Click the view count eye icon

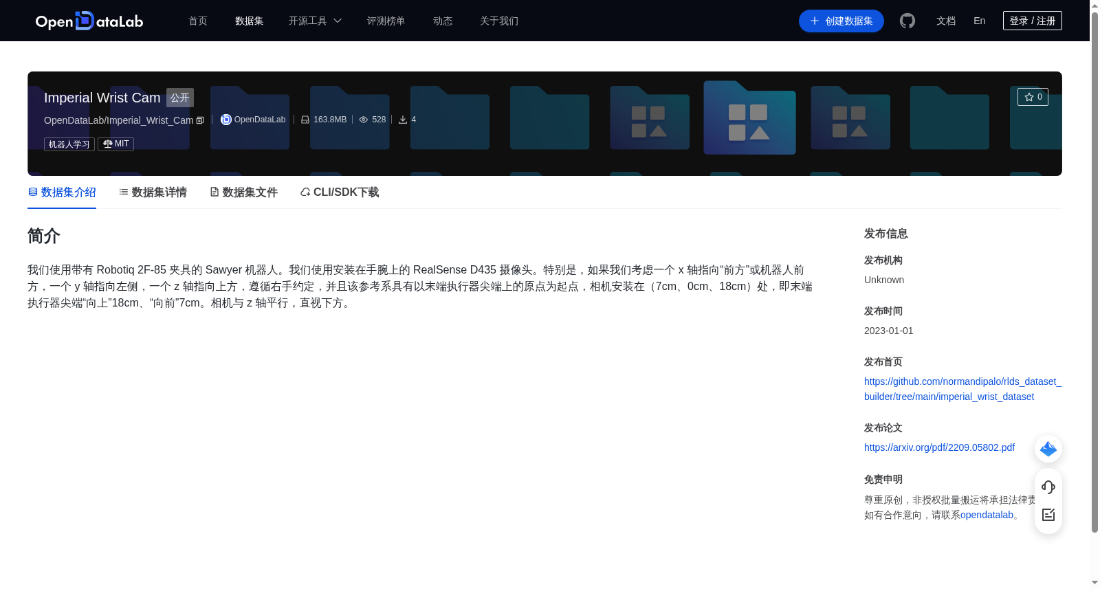pyautogui.click(x=364, y=120)
